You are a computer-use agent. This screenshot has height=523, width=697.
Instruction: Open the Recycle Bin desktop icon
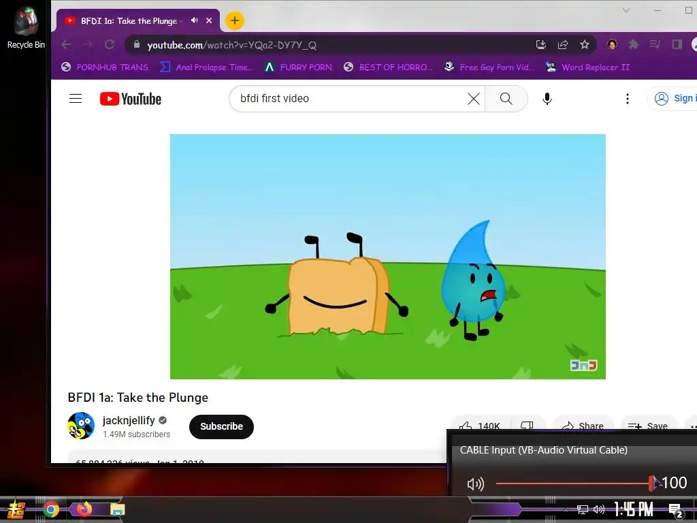click(x=26, y=27)
